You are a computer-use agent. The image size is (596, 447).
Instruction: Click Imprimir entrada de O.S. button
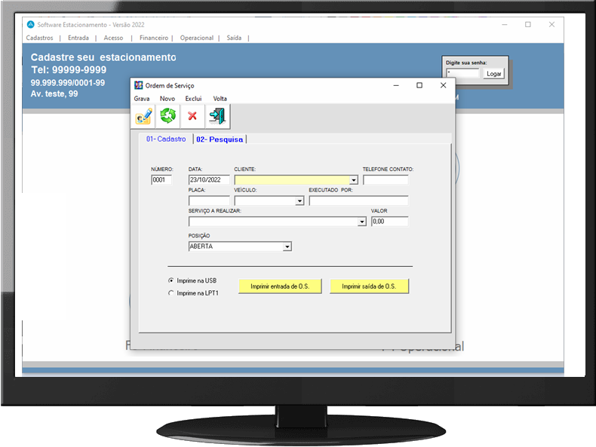click(x=280, y=286)
